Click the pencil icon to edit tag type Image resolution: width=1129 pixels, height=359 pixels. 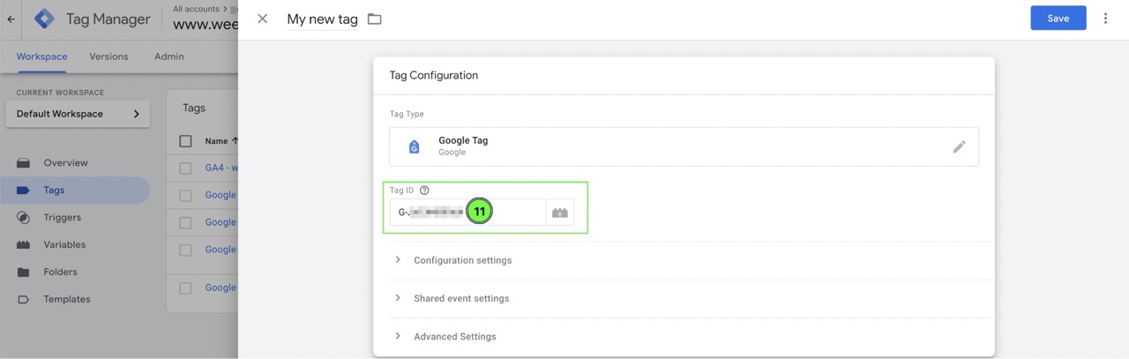[x=959, y=146]
